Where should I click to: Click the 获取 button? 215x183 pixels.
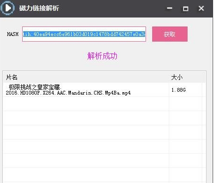(x=170, y=34)
